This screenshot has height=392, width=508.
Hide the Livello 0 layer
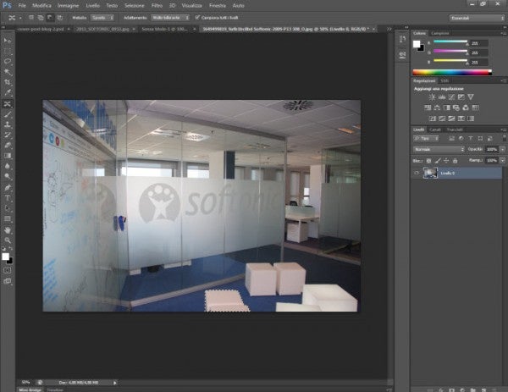click(x=417, y=173)
